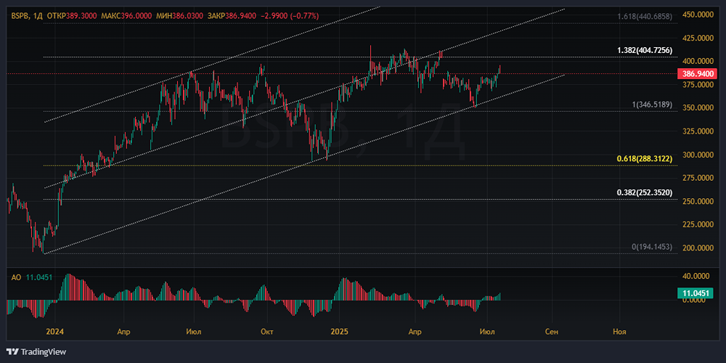Click the 250.0000 price axis label
Viewport: 726px width, 363px height.
(x=697, y=201)
